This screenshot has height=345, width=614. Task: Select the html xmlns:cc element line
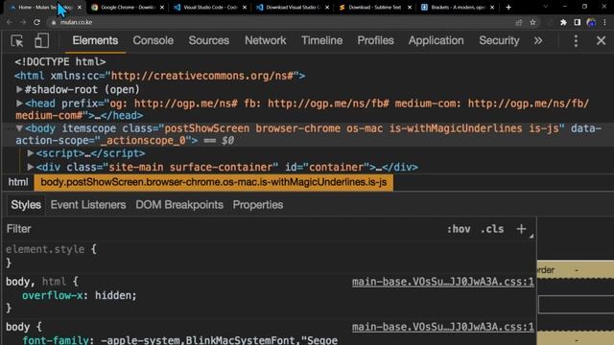tap(160, 76)
